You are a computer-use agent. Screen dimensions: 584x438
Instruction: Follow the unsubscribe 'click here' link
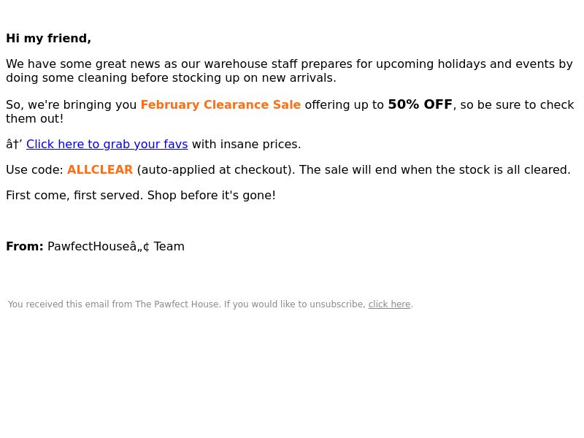pos(389,304)
